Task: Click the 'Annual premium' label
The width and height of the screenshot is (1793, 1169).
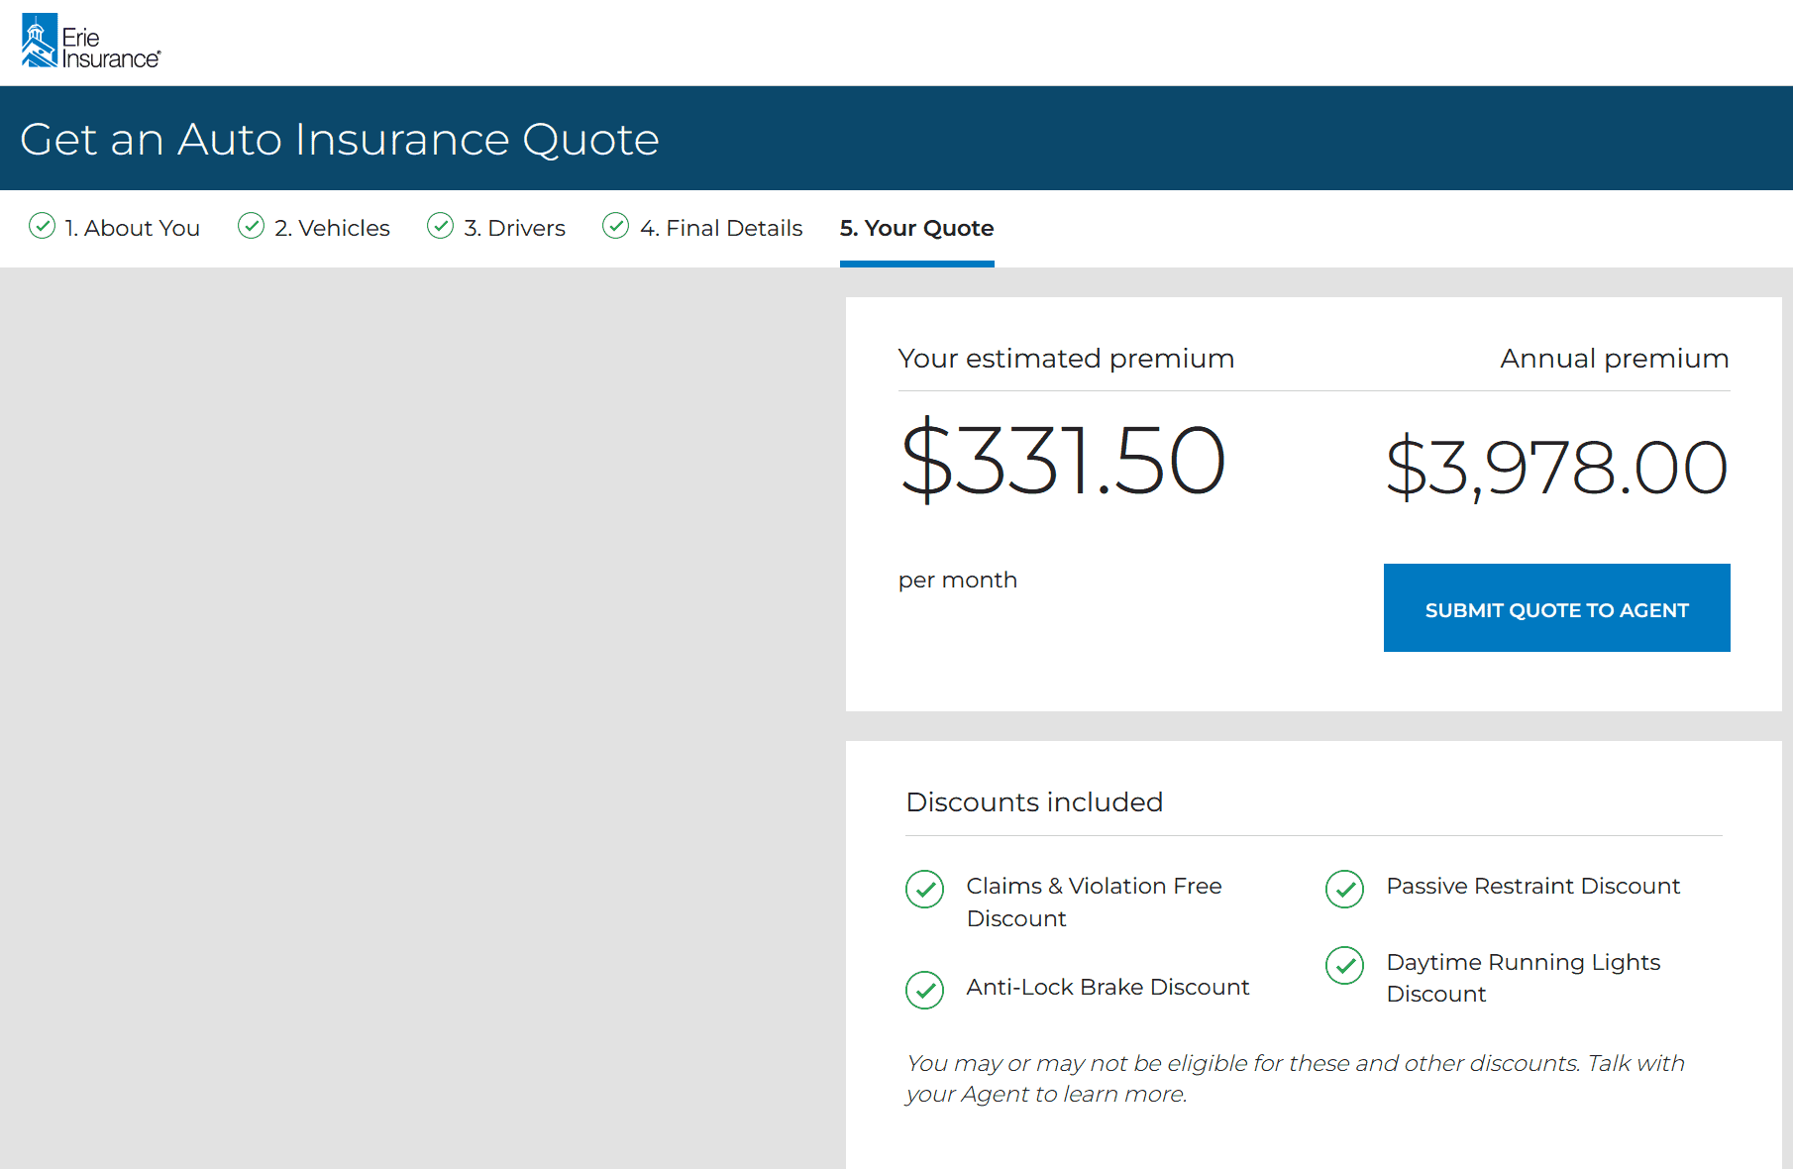Action: click(x=1615, y=359)
